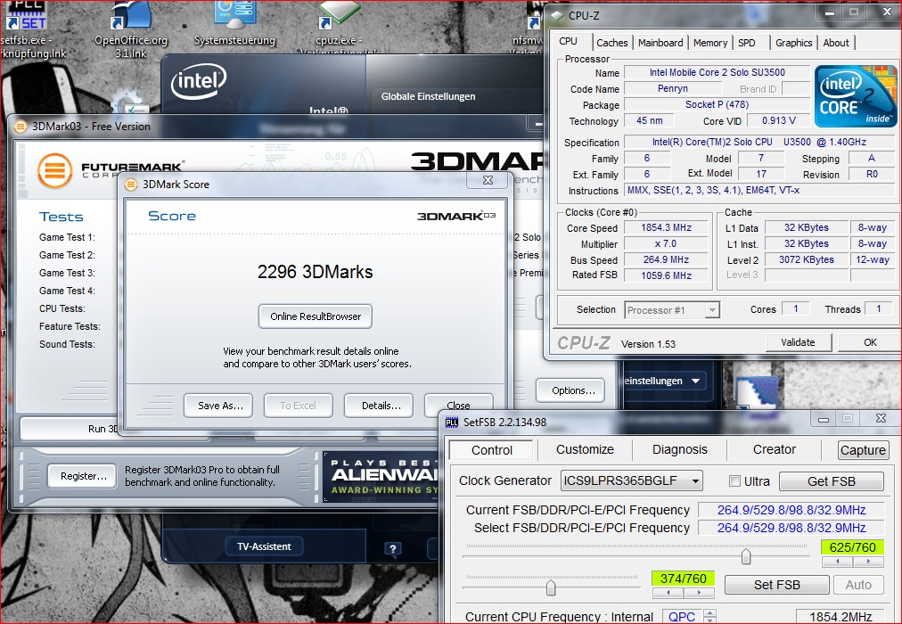This screenshot has width=902, height=624.
Task: Click Save As... in the Score dialog
Action: [220, 406]
